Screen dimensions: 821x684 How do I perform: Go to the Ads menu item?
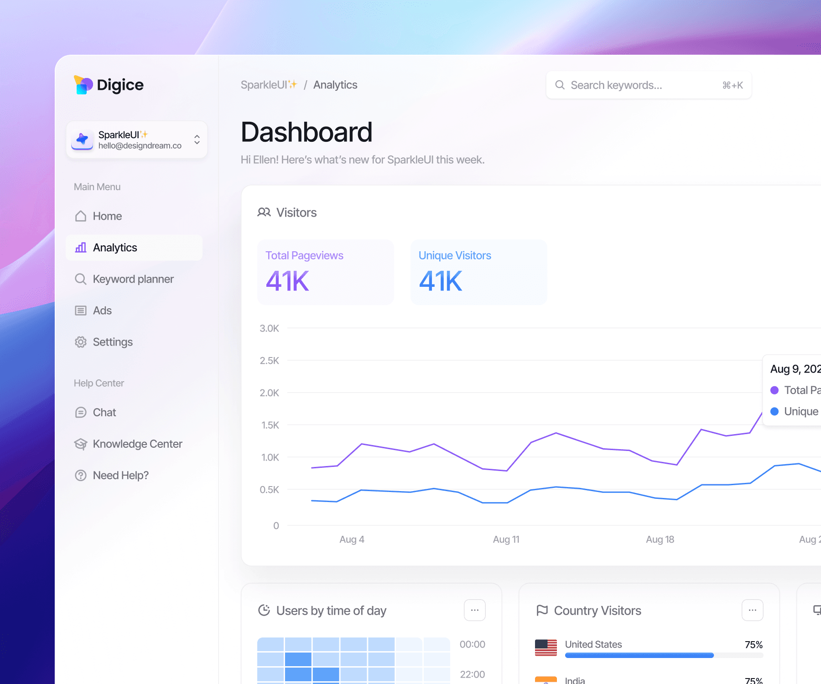(x=134, y=311)
